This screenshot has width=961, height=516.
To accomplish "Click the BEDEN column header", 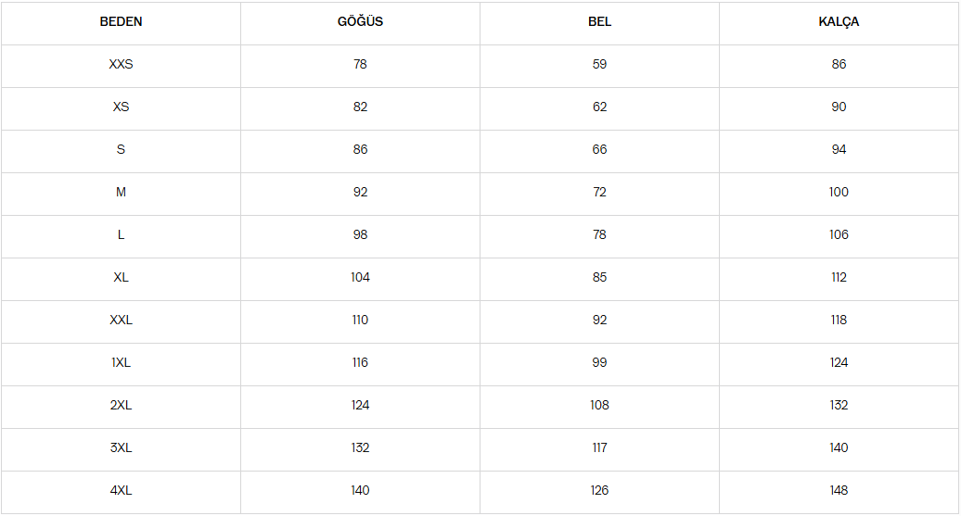I will click(121, 22).
